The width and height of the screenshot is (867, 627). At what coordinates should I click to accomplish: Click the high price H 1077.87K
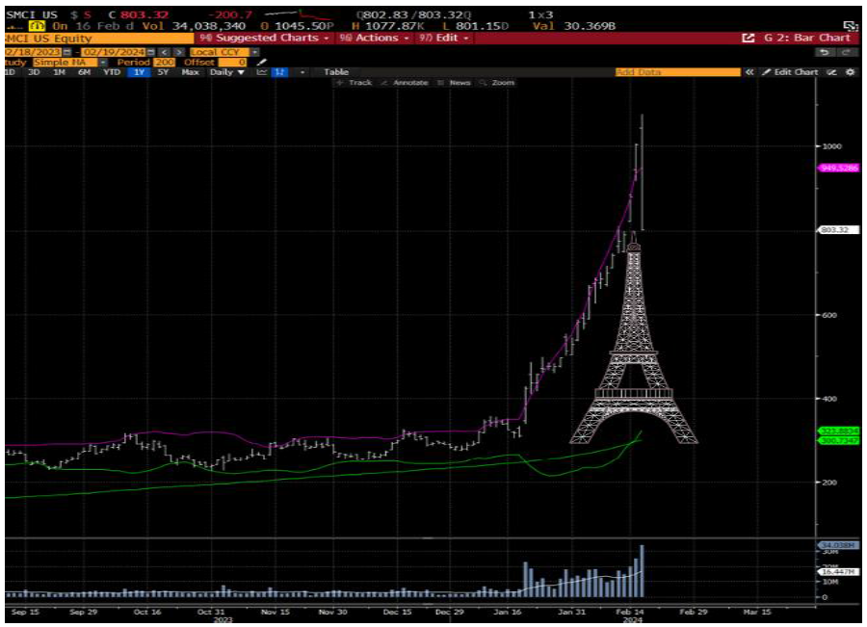click(x=388, y=26)
